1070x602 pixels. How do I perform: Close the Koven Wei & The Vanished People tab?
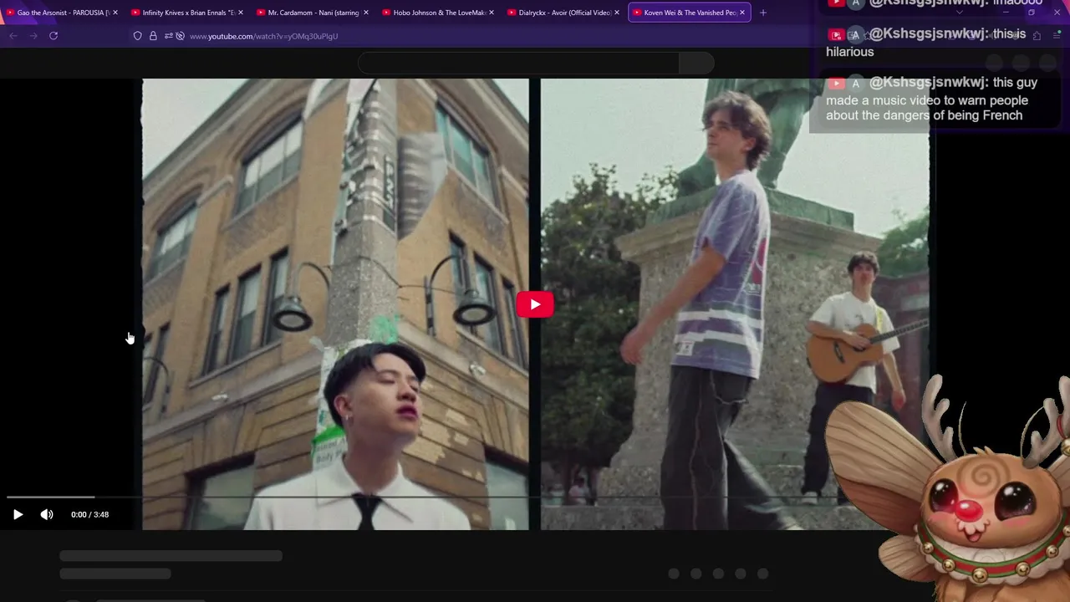pos(741,13)
